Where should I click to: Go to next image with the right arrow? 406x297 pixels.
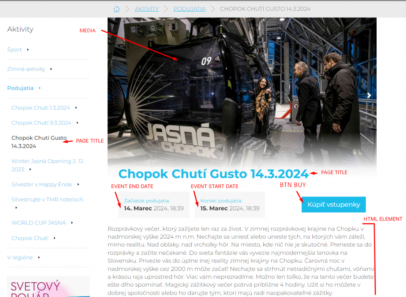369,95
